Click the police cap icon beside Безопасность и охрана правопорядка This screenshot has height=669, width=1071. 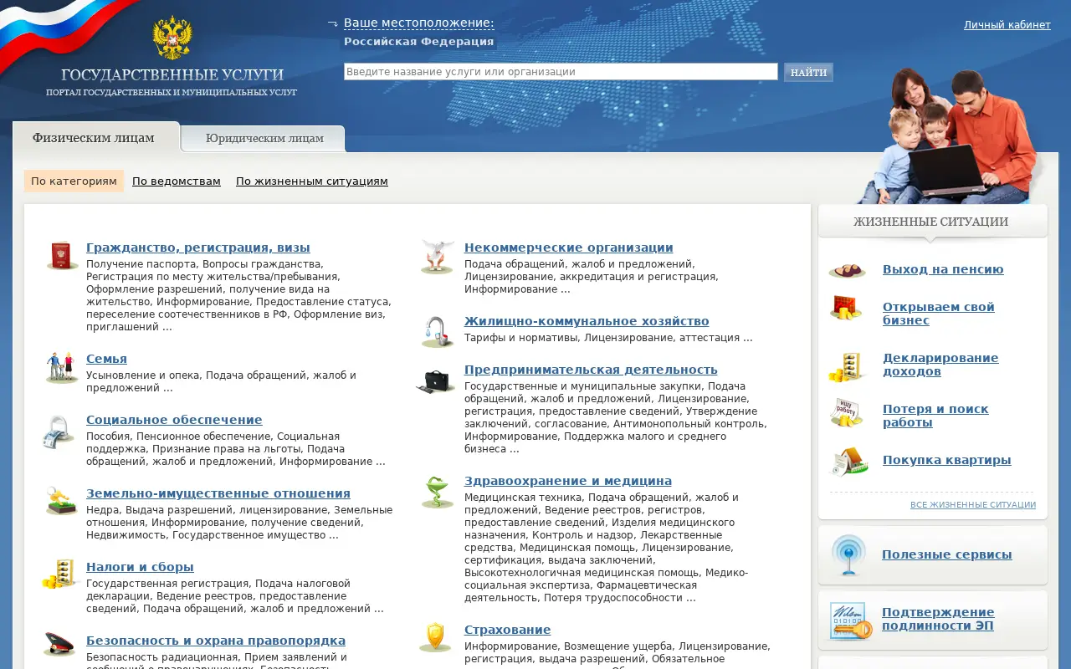coord(60,645)
